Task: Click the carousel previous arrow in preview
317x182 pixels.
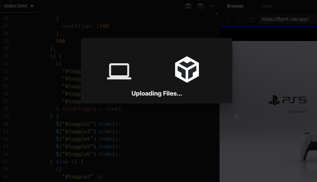Action: tap(236, 117)
